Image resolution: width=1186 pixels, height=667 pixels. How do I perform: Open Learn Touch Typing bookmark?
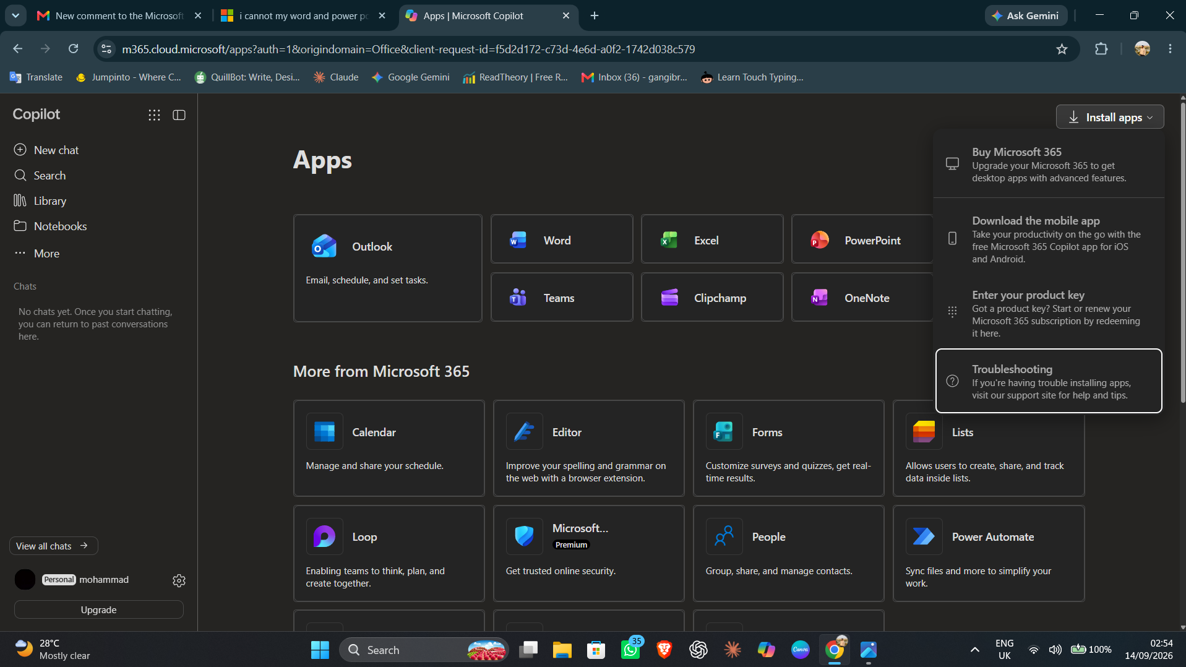click(752, 77)
